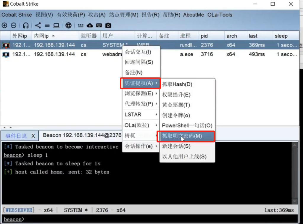Expand the OLa(欧拉) submenu

coord(141,125)
